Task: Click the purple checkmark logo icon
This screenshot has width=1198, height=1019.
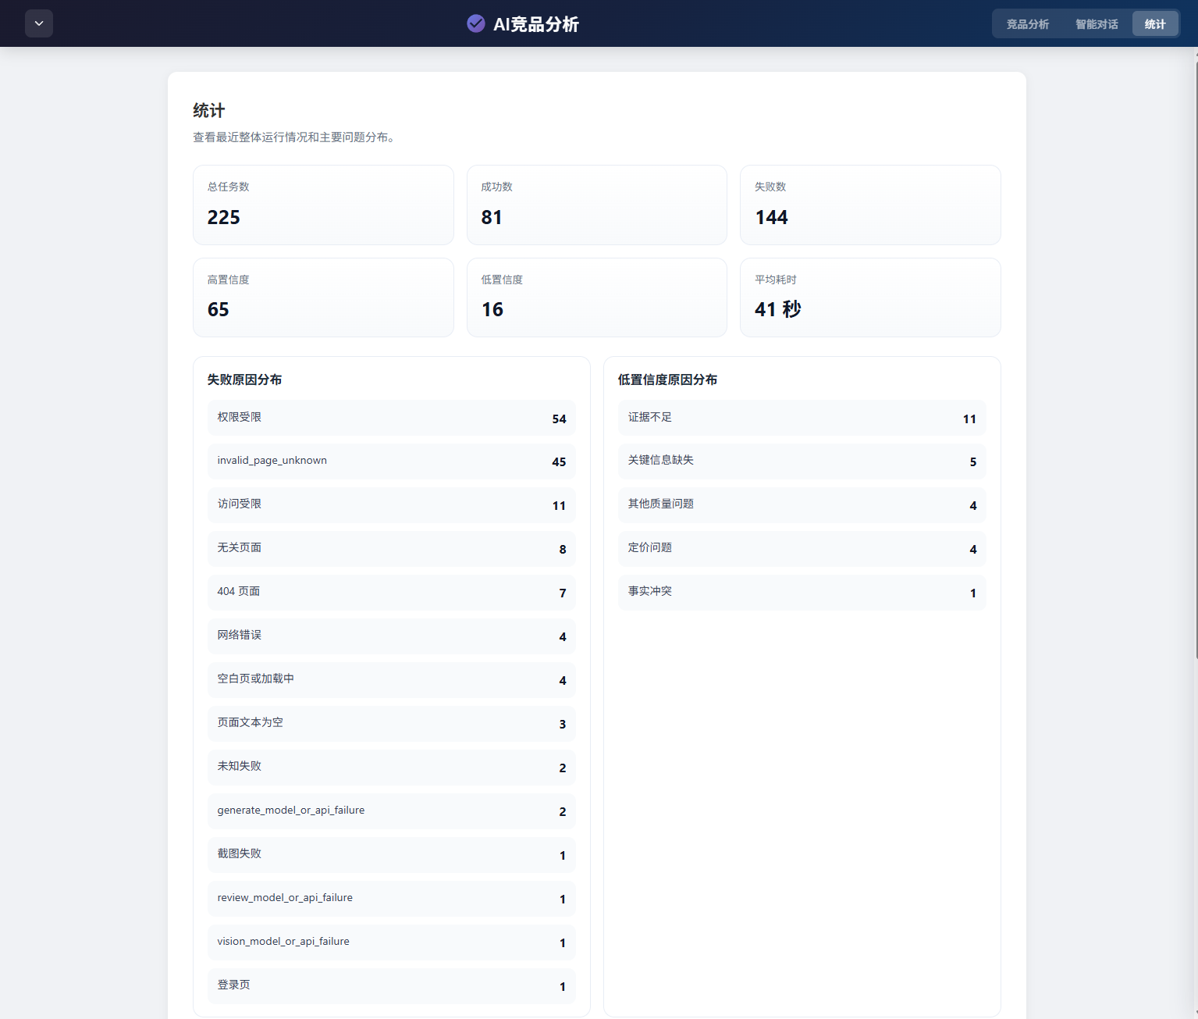Action: point(475,24)
